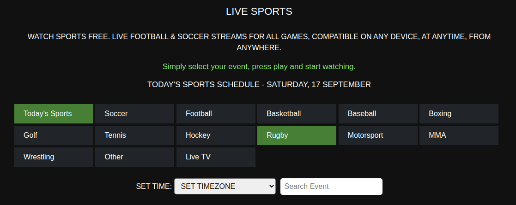Switch to the Wrestling category
This screenshot has height=205, width=516.
[x=54, y=157]
